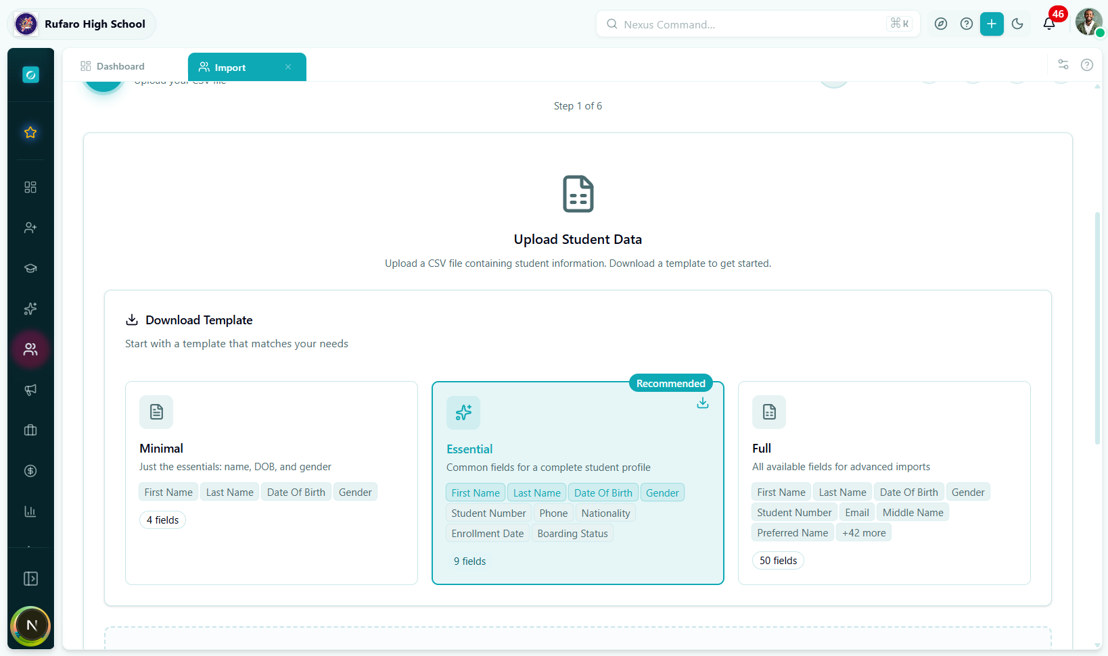
Task: Click the Essential template sparkle icon
Action: pyautogui.click(x=463, y=413)
